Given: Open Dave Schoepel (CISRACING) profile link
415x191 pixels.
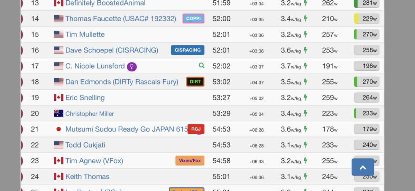Looking at the screenshot, I should [x=112, y=50].
